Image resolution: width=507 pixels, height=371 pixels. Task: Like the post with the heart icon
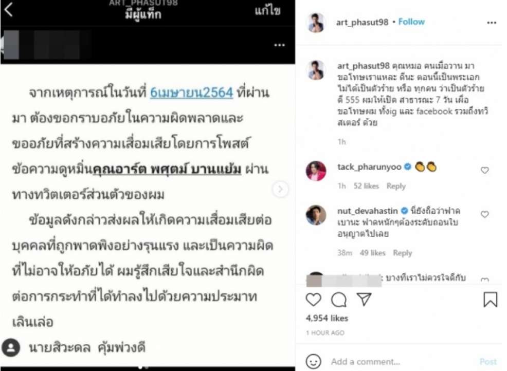pyautogui.click(x=313, y=300)
